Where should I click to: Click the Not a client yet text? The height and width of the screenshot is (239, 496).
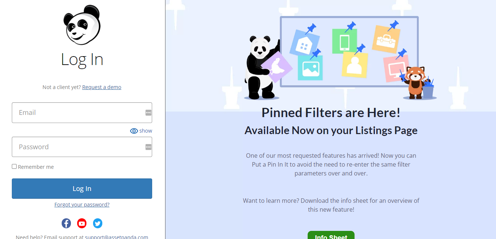(x=62, y=87)
